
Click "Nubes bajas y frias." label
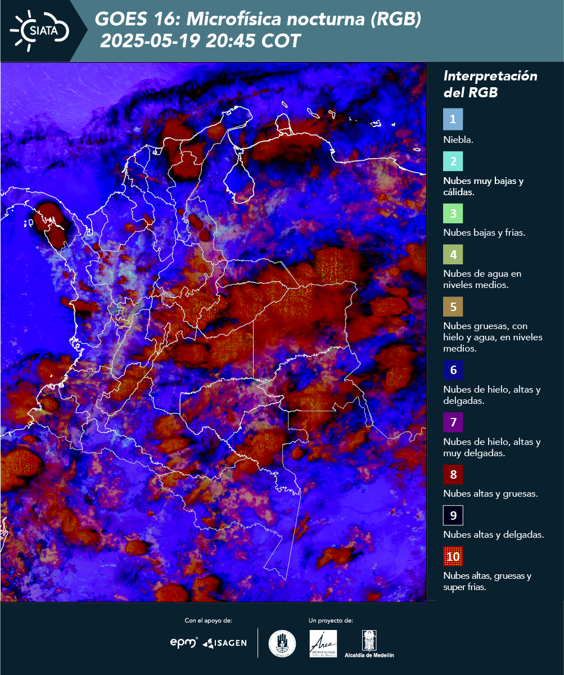(484, 232)
